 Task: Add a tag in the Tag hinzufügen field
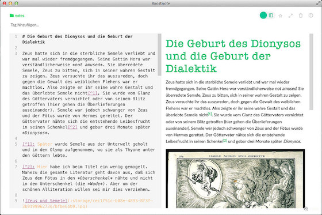coord(25,25)
